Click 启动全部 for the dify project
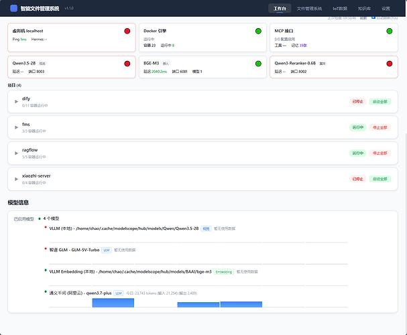 click(x=380, y=101)
